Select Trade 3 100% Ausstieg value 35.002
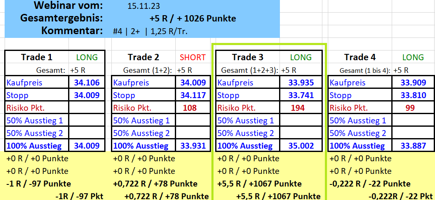Screen dimensions: 435x200 coord(301,146)
